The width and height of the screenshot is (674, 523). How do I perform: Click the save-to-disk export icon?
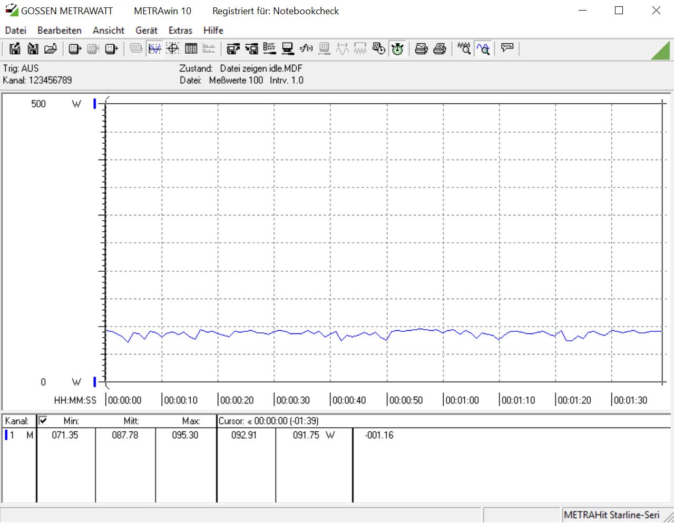15,49
